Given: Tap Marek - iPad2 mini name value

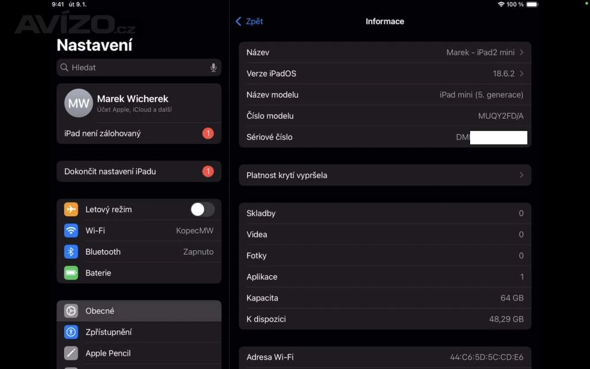Looking at the screenshot, I should (x=481, y=52).
